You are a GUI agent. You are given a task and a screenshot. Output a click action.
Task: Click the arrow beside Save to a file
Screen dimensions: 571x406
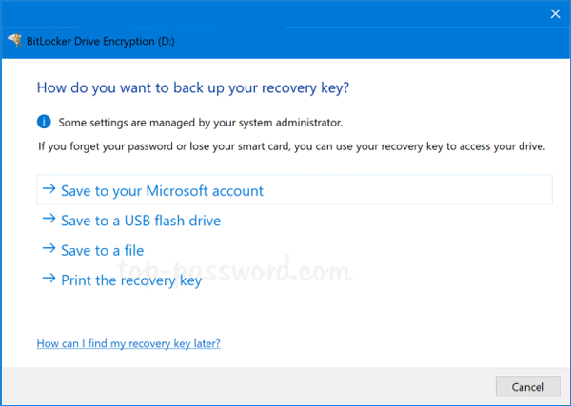tap(49, 250)
